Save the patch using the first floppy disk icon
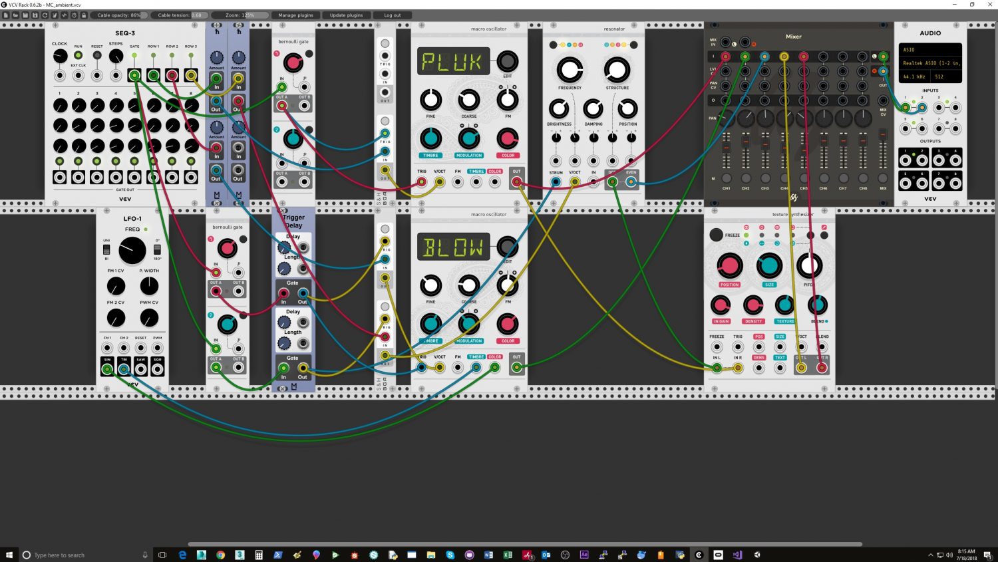Screen dimensions: 998x562 pos(25,15)
